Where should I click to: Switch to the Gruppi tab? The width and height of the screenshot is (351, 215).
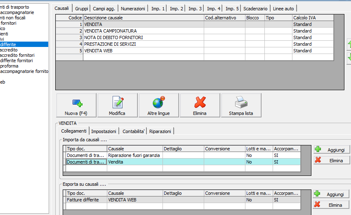tap(82, 9)
